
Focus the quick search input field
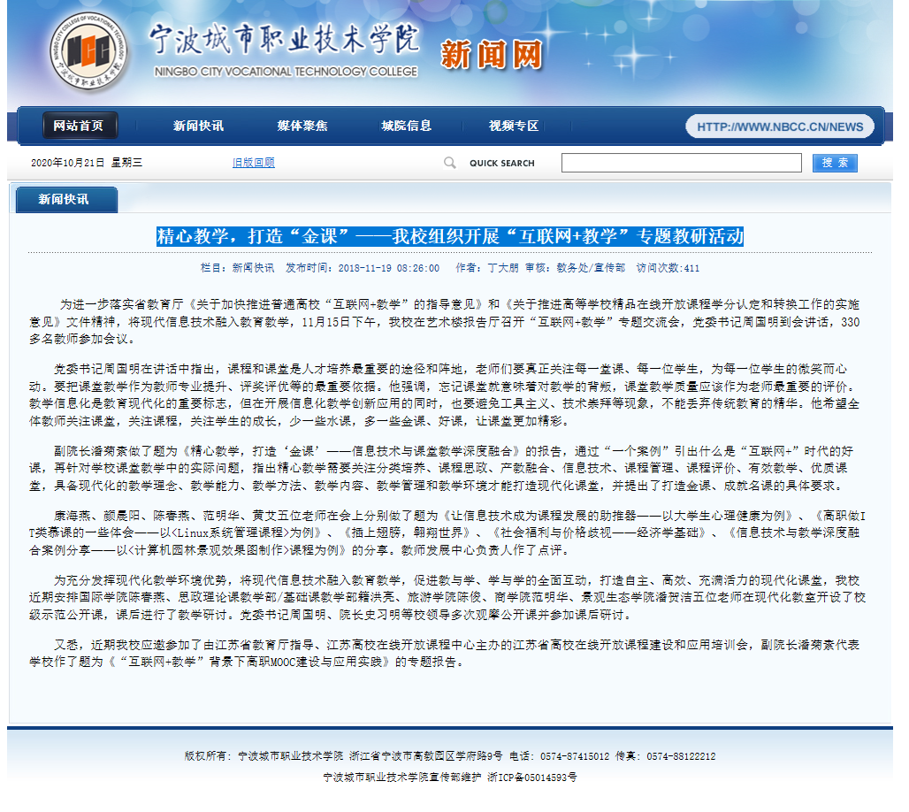click(681, 163)
